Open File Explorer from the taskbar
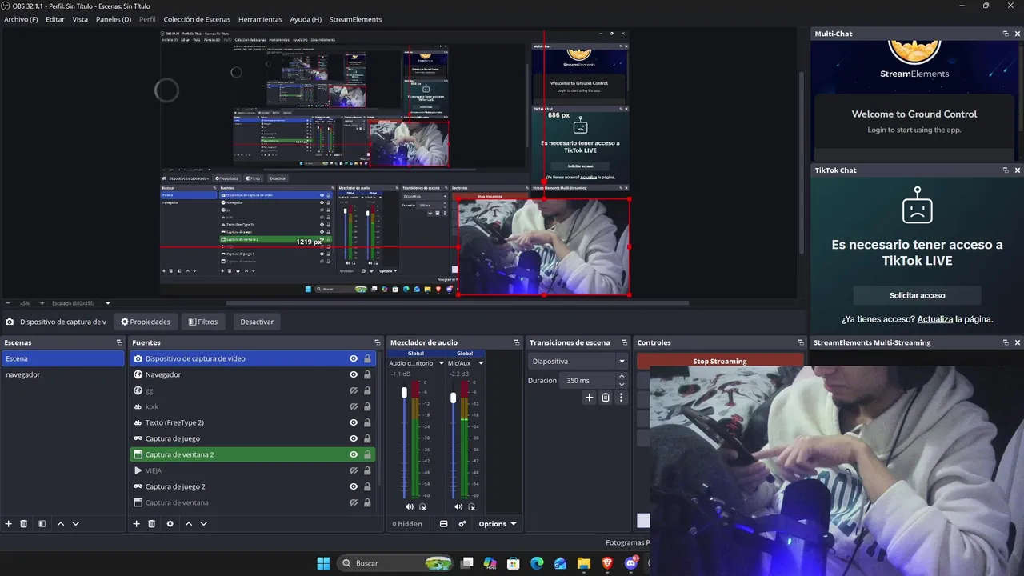 point(584,563)
